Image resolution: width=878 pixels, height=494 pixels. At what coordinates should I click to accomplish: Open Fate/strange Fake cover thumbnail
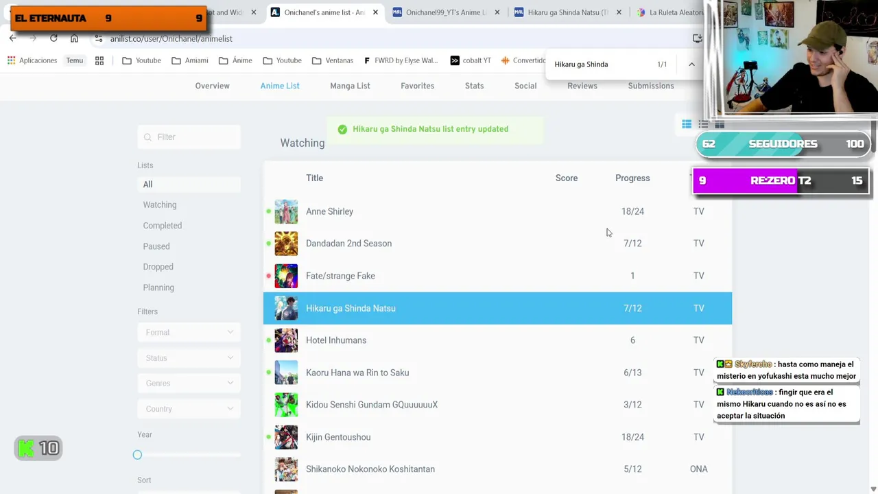(286, 276)
